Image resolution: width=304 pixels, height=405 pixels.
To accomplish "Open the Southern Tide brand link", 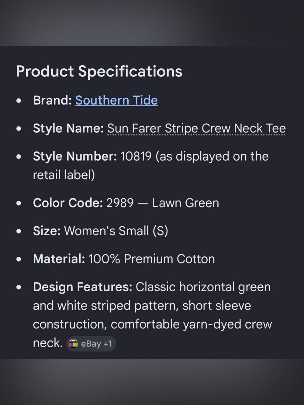I will (116, 100).
